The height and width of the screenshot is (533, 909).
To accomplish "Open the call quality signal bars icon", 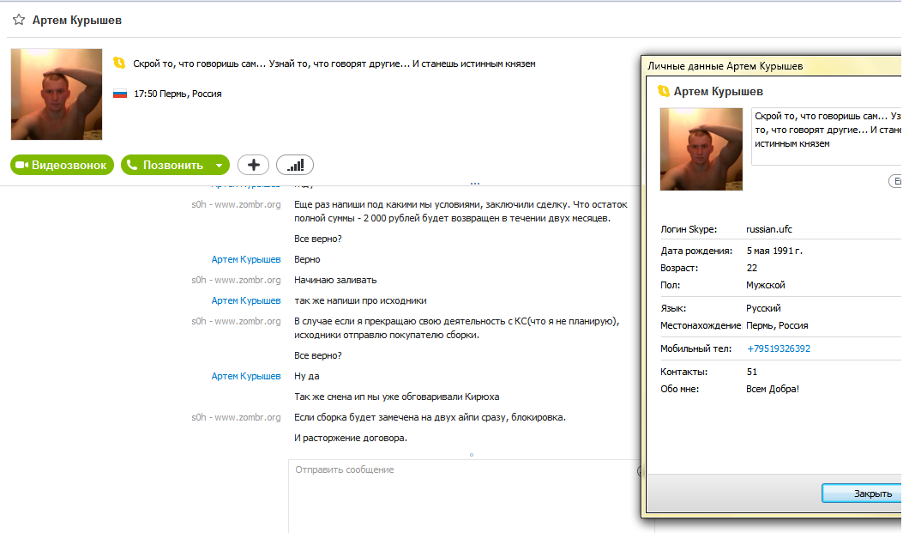I will pos(295,166).
